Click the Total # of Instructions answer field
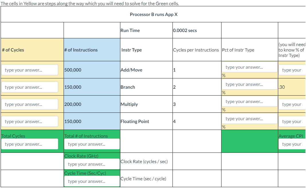 pos(92,144)
